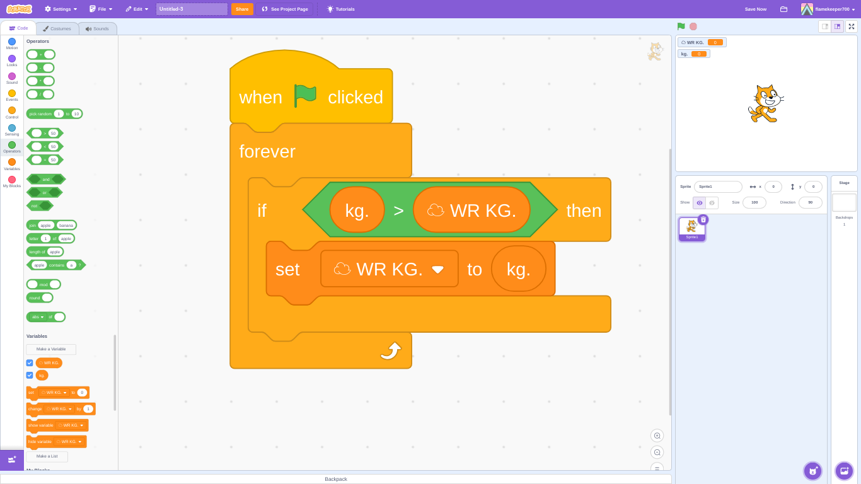Screen dimensions: 861x484
Task: Select the Motion block category
Action: 12,44
